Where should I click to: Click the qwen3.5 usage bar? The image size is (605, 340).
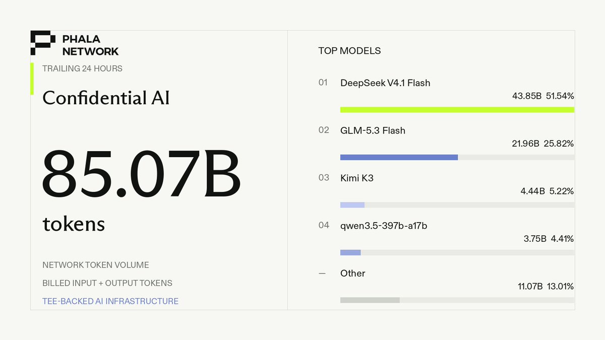click(350, 252)
